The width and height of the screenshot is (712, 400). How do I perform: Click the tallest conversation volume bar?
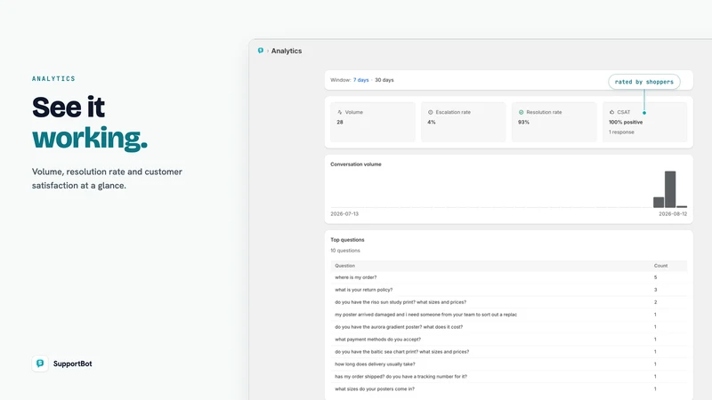point(670,189)
